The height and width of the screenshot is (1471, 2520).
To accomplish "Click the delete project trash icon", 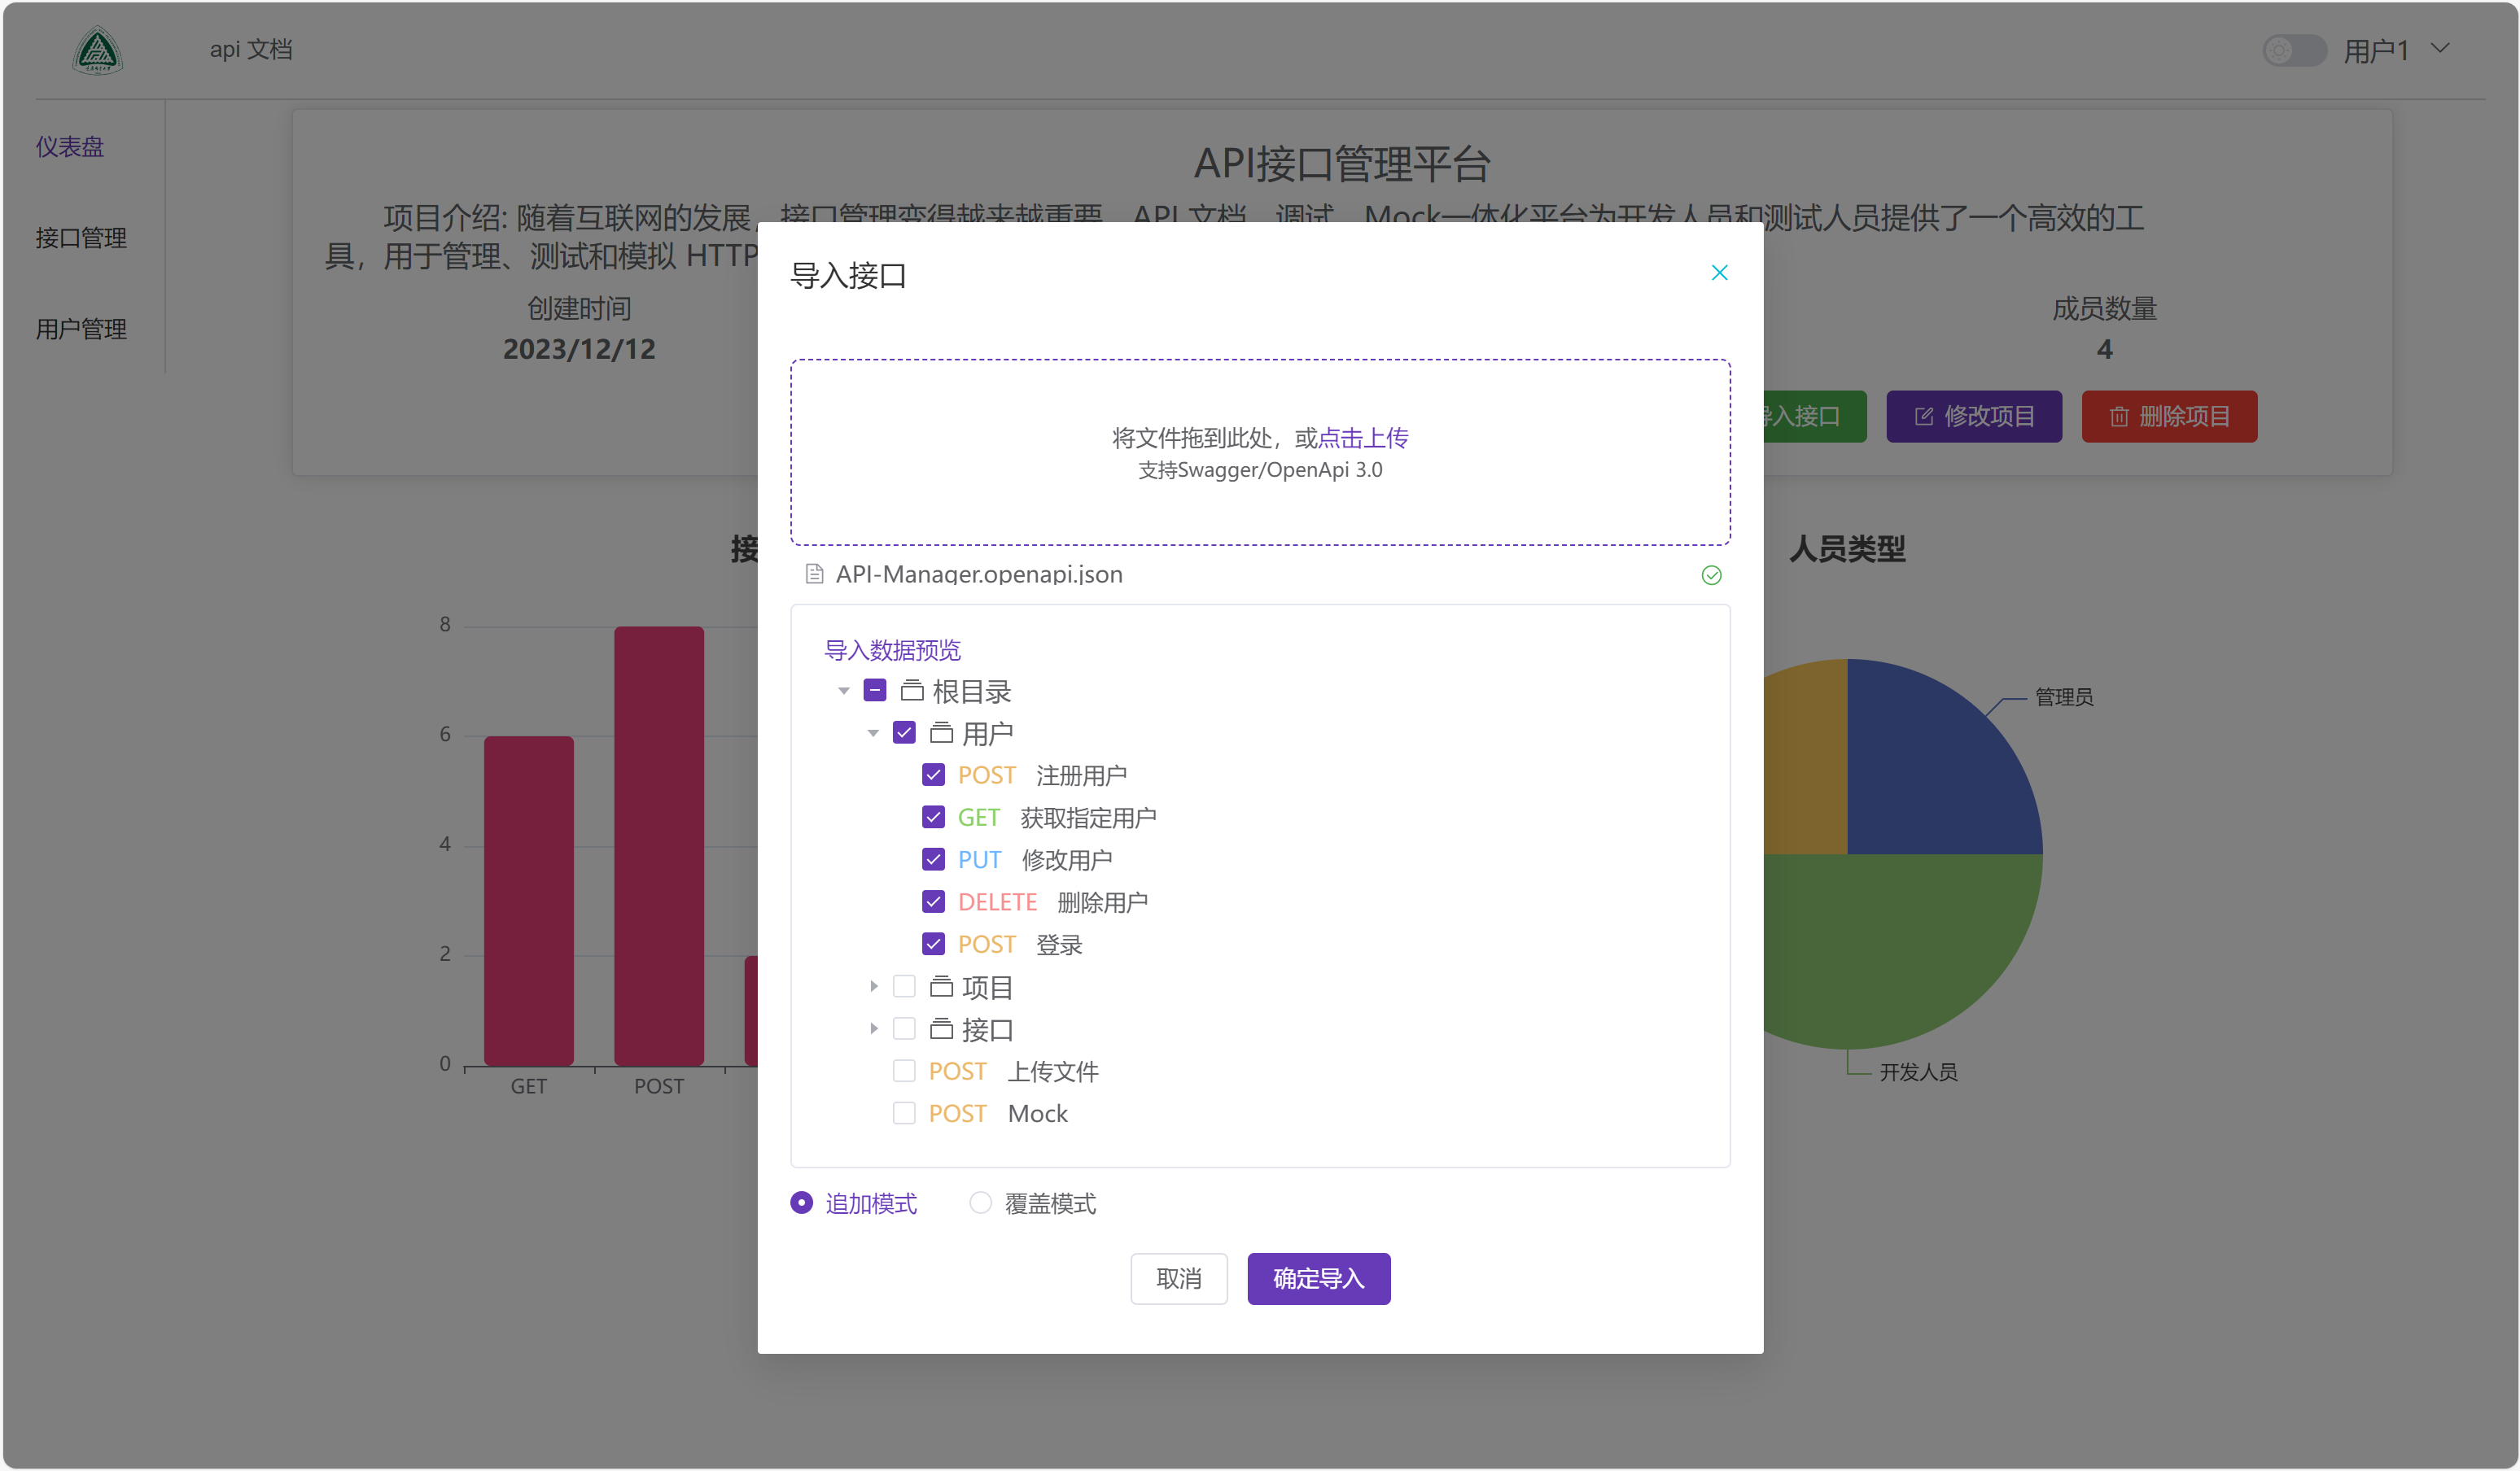I will (2118, 417).
